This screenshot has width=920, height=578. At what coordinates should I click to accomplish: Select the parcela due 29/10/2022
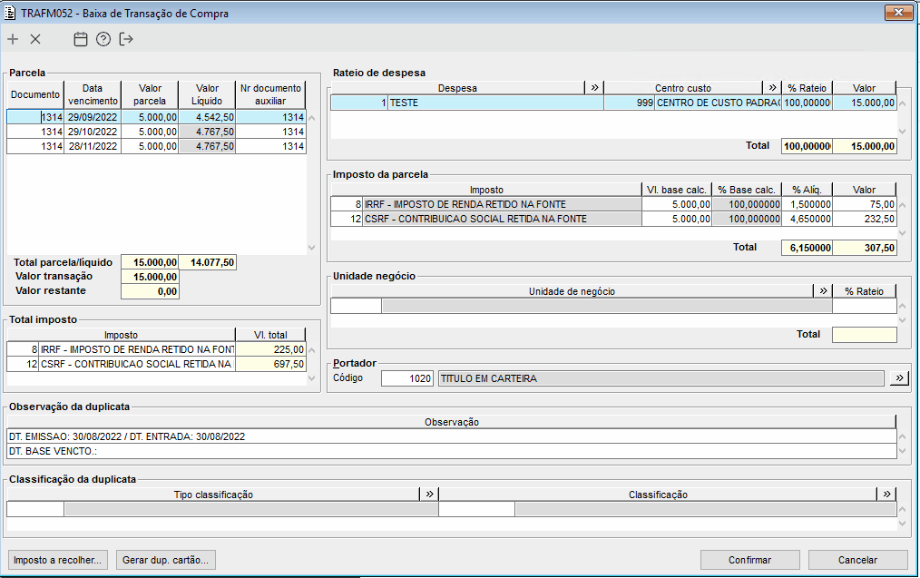(91, 132)
